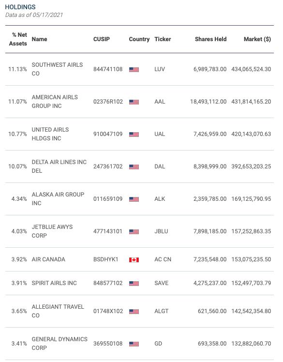Click the Name column header
This screenshot has height=362, width=283.
click(39, 39)
